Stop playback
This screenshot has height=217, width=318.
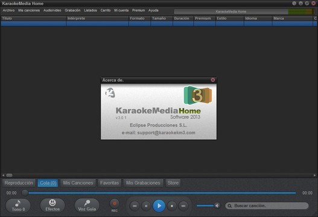pos(172,206)
